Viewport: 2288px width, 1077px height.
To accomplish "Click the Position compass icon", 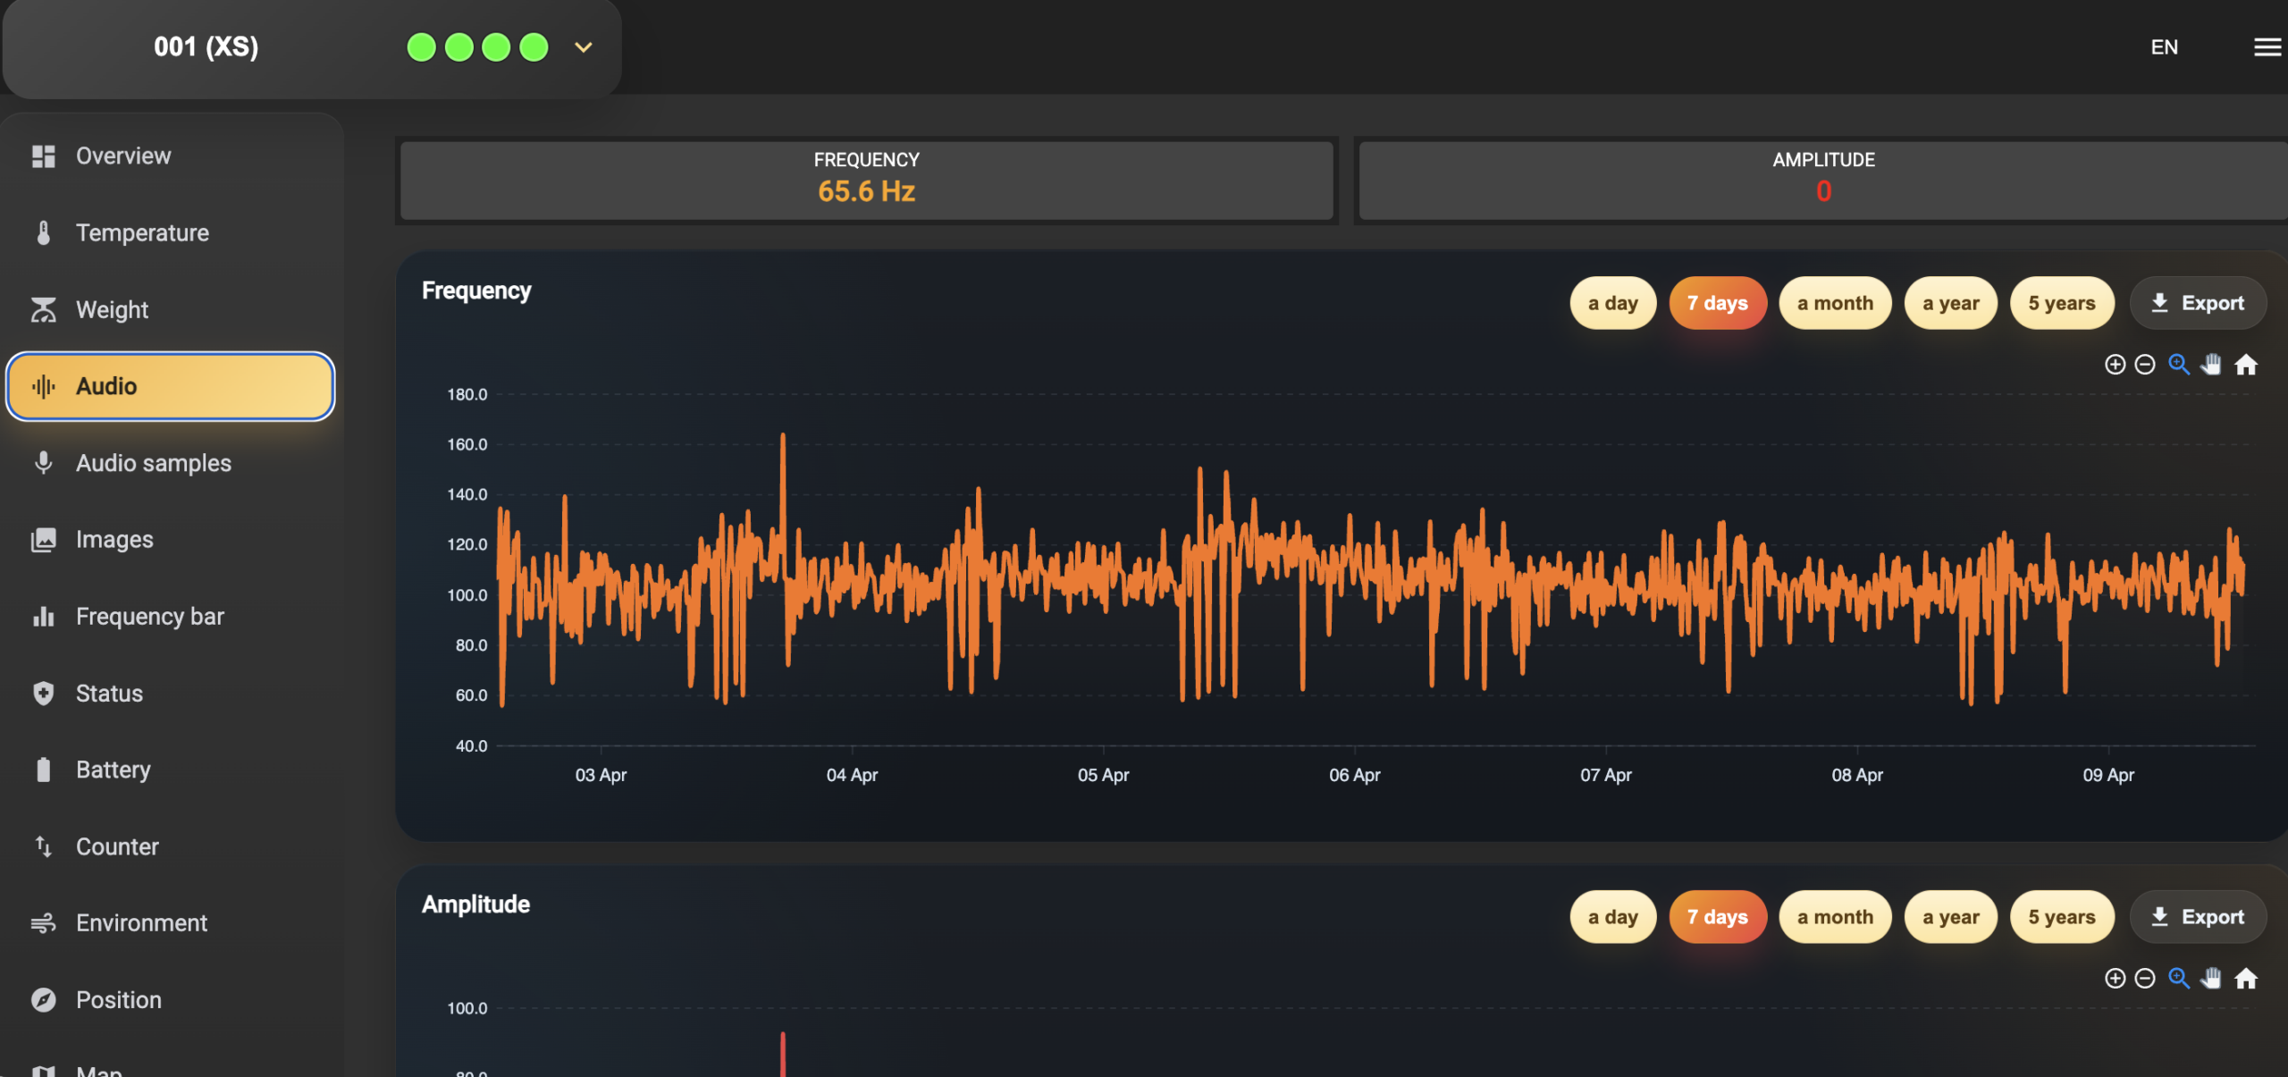I will click(x=43, y=1000).
